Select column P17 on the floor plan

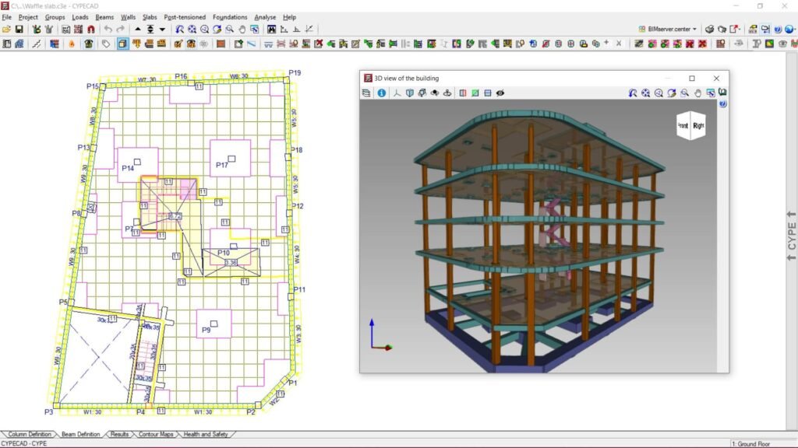(231, 159)
